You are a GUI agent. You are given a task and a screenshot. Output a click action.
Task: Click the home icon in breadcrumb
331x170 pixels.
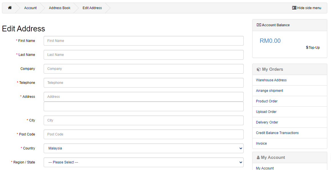pos(10,8)
